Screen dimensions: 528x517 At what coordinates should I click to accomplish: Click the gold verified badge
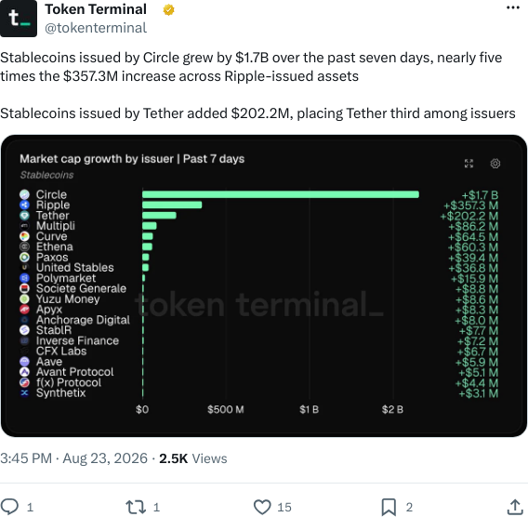click(x=168, y=10)
